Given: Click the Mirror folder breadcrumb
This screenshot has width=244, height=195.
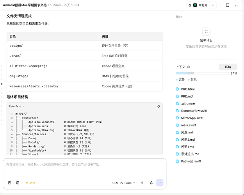Looking at the screenshot, I should (x=55, y=5).
